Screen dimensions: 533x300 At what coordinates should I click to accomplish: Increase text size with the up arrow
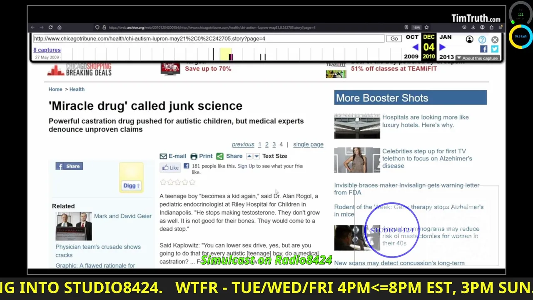tap(249, 156)
